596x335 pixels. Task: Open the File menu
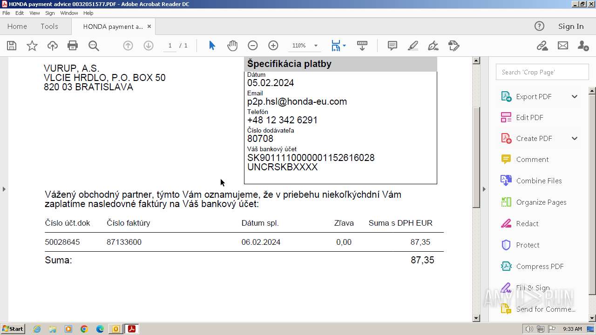click(x=6, y=13)
